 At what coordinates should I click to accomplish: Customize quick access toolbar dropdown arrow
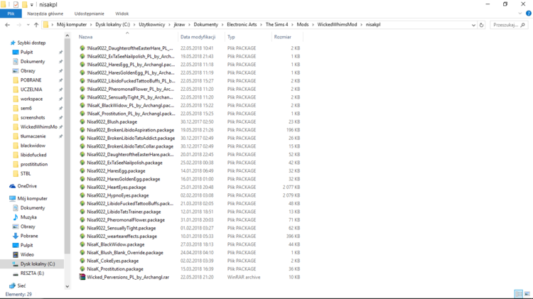click(x=31, y=4)
